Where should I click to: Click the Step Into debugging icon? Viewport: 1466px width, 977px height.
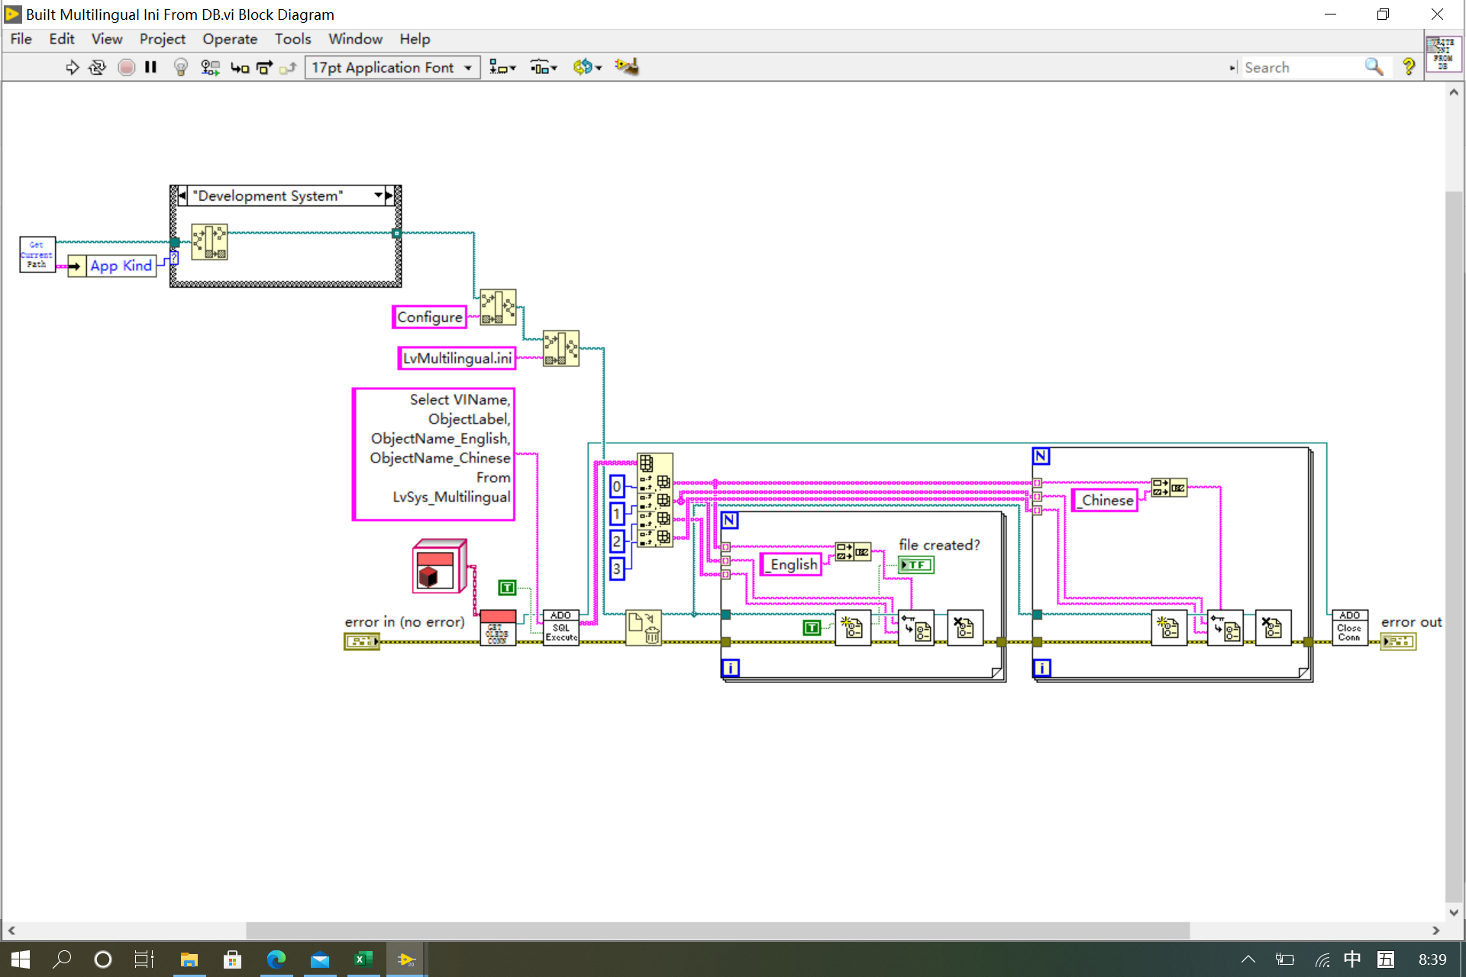[240, 67]
